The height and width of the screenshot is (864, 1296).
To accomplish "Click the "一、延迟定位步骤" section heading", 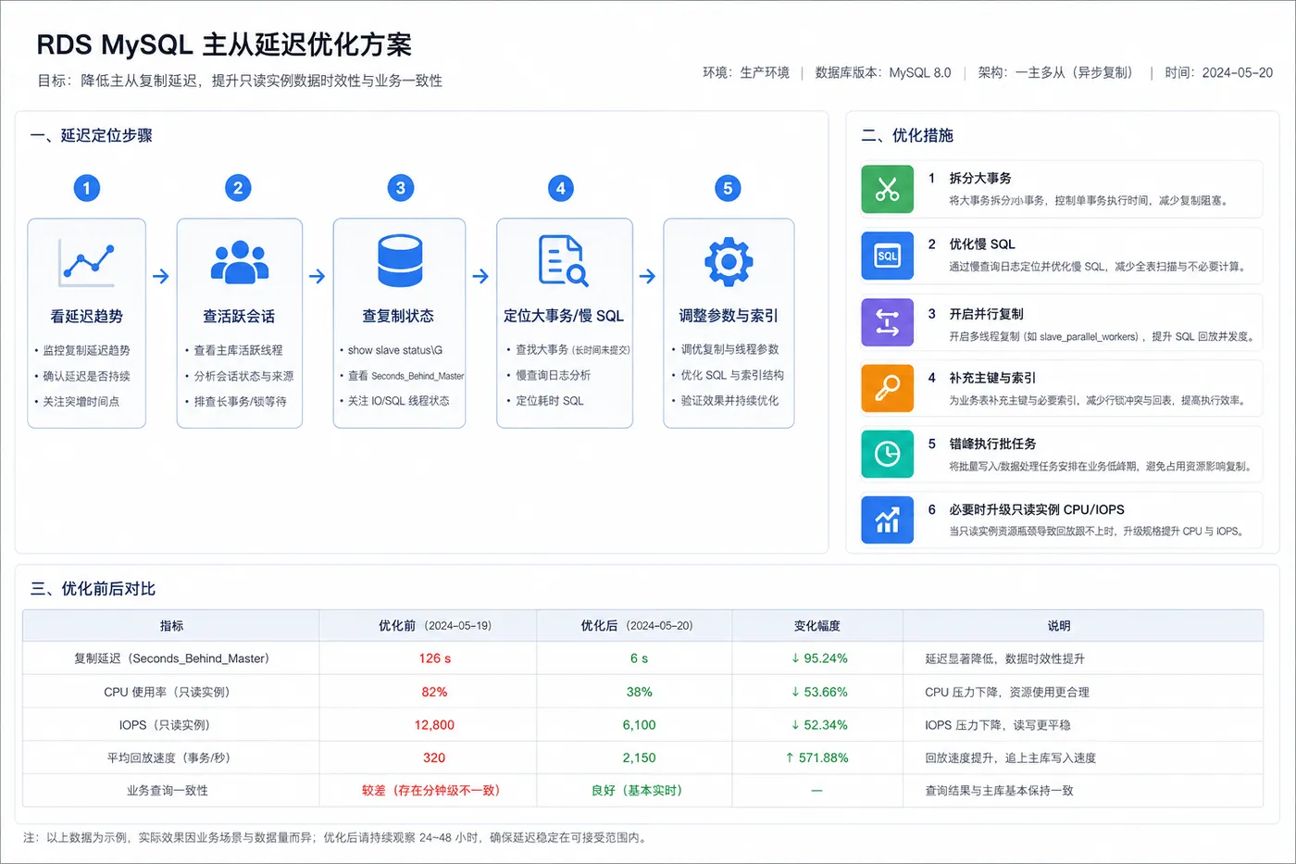I will click(x=92, y=135).
